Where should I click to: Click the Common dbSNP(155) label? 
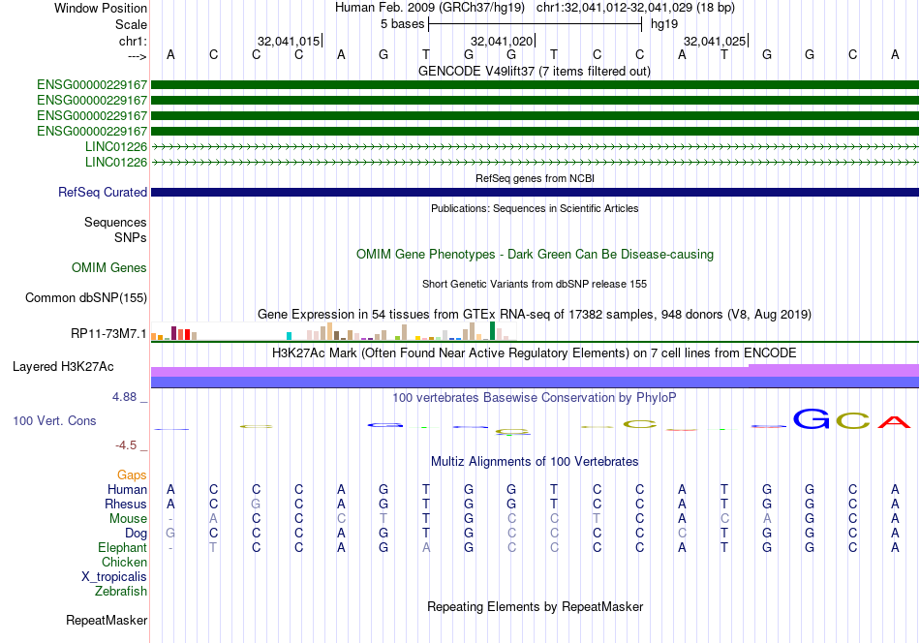[86, 298]
